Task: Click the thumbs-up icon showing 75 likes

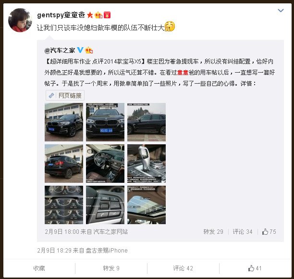Action: pyautogui.click(x=265, y=231)
